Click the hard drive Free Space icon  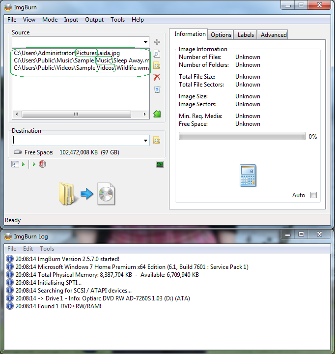(18, 152)
